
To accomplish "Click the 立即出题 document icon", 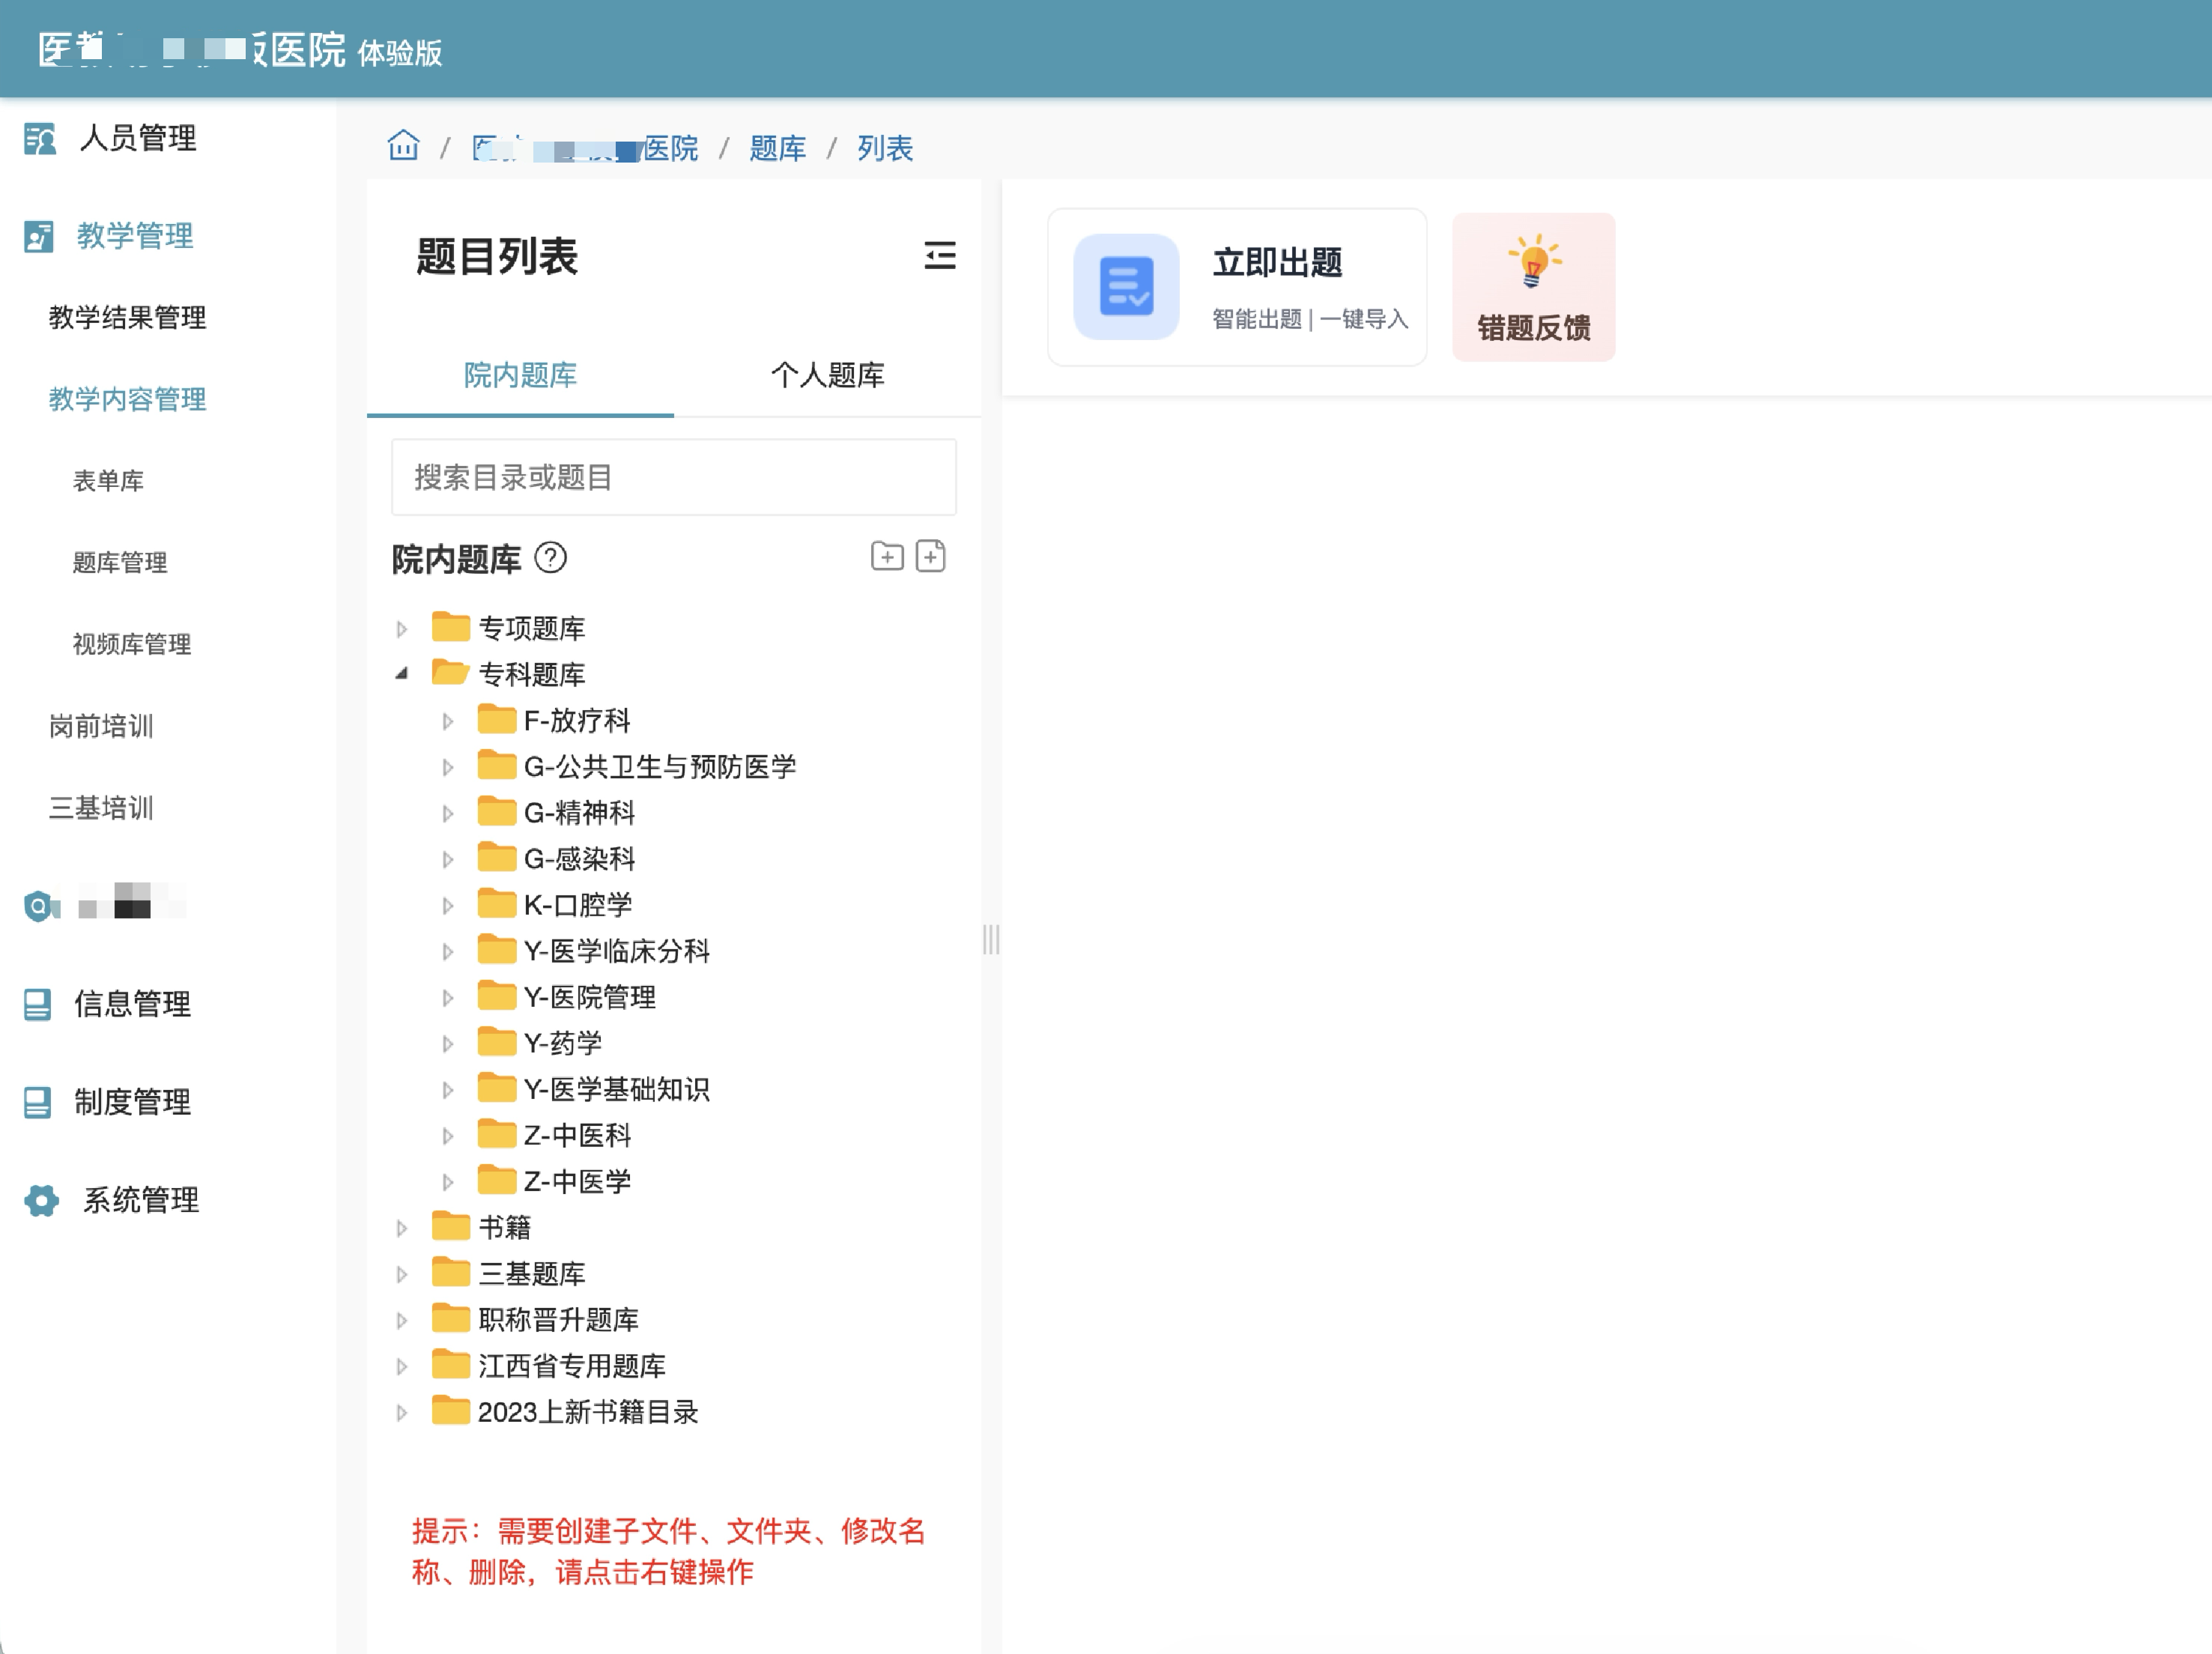I will click(1126, 287).
